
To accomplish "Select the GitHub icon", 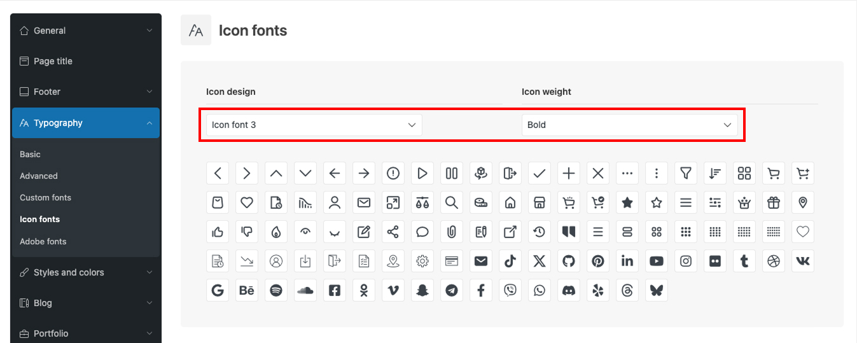I will coord(569,261).
